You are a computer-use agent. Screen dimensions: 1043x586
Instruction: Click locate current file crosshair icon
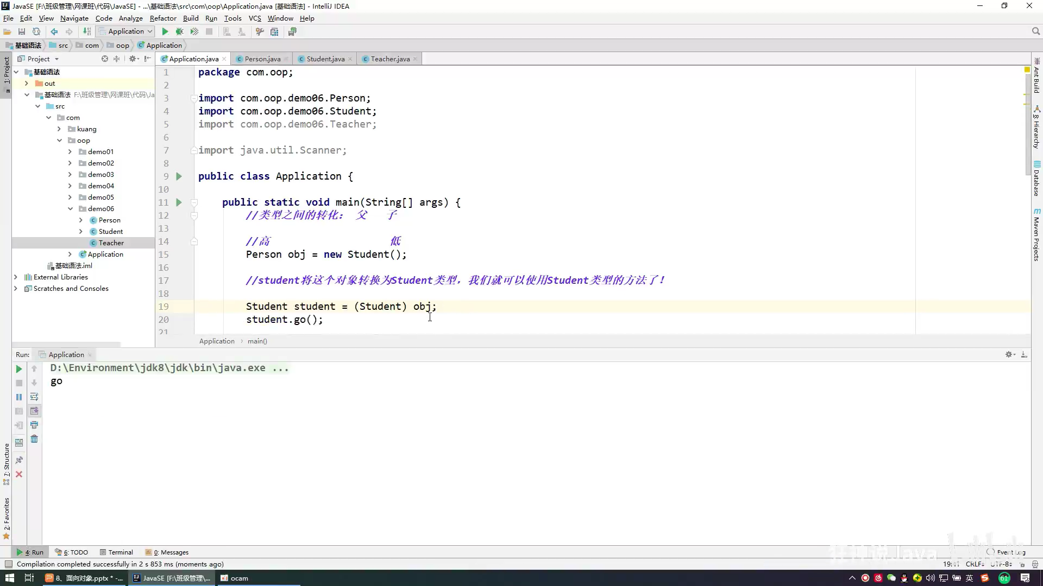pyautogui.click(x=104, y=59)
